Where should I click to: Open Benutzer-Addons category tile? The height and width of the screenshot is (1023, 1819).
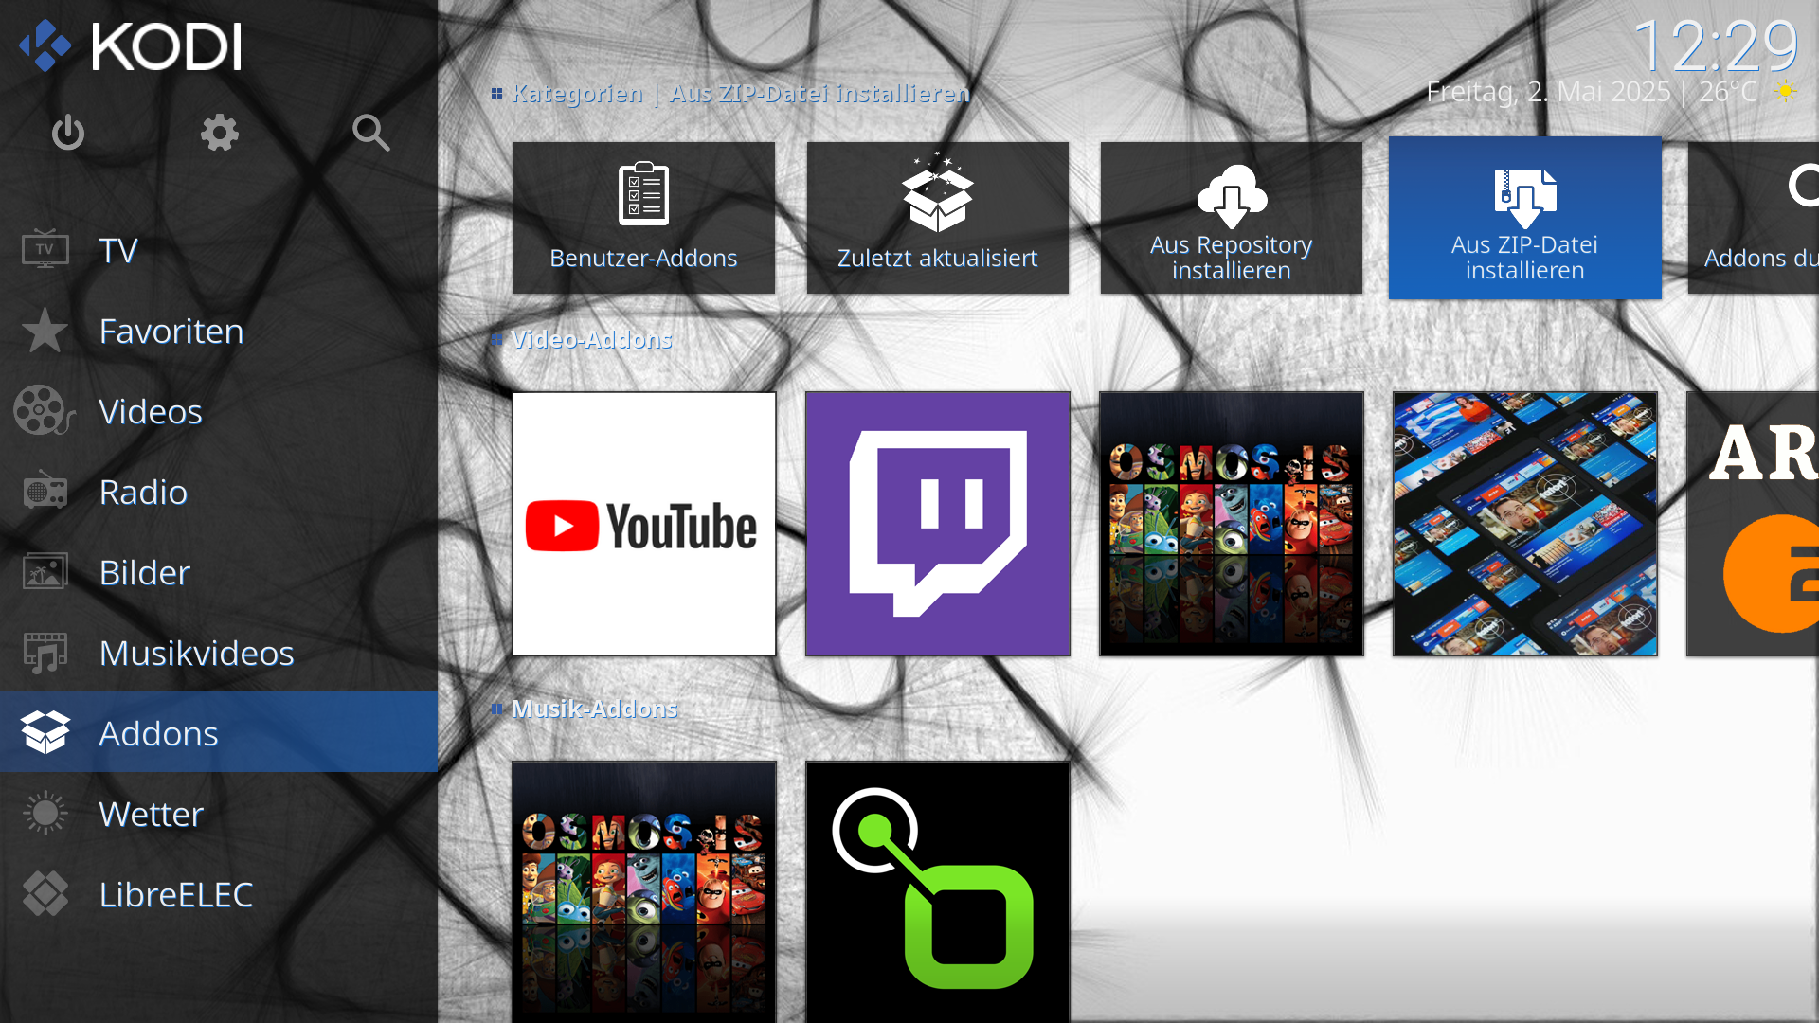point(644,218)
